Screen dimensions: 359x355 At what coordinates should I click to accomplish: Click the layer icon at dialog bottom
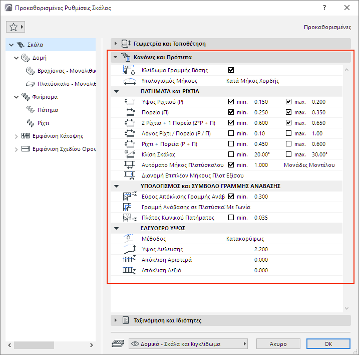(x=118, y=343)
